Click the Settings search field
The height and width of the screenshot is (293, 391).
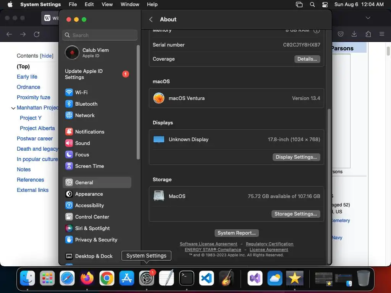tap(100, 35)
